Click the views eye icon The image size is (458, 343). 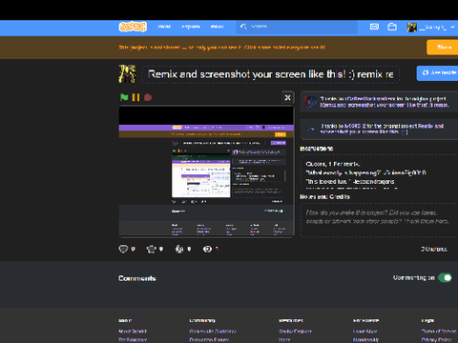tap(207, 249)
